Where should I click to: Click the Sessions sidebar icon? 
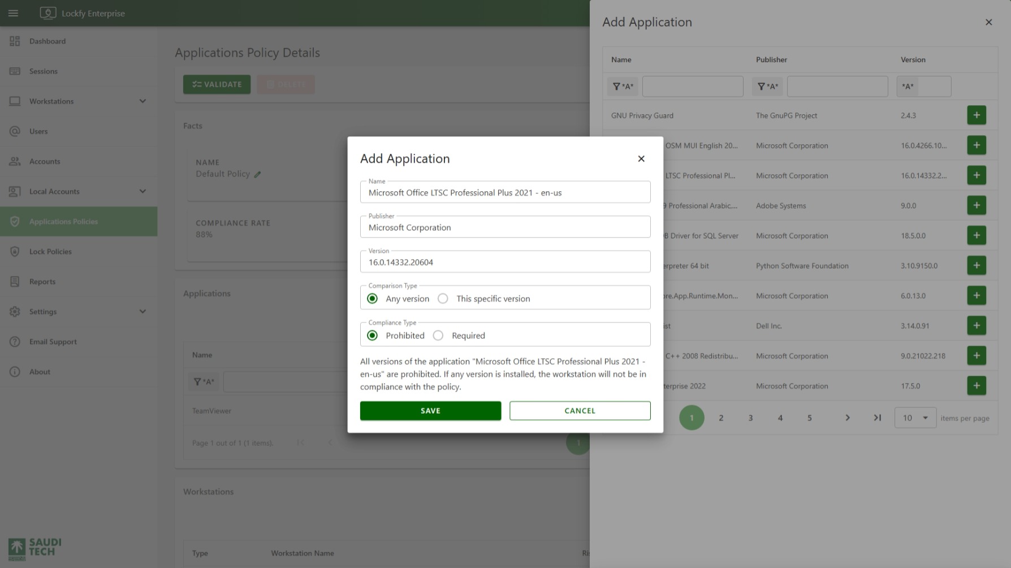pyautogui.click(x=15, y=71)
